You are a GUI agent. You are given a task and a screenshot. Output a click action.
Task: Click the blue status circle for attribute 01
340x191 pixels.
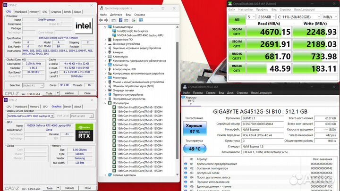point(186,164)
